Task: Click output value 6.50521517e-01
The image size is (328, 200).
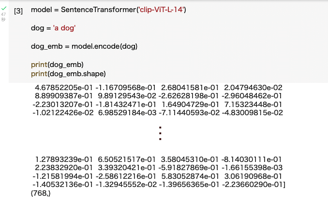Action: click(127, 160)
